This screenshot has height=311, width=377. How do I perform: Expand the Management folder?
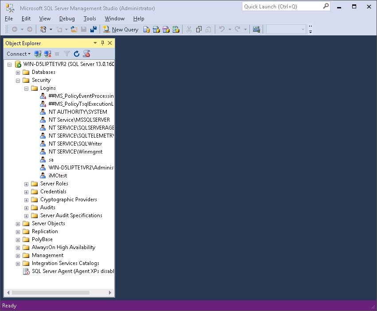click(18, 256)
